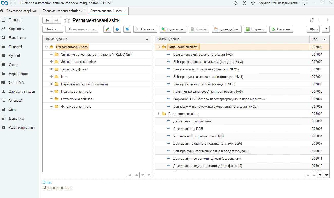Viewport: 334px width, 198px height.
Task: Open Склад section in sidebar
Action: 13,65
